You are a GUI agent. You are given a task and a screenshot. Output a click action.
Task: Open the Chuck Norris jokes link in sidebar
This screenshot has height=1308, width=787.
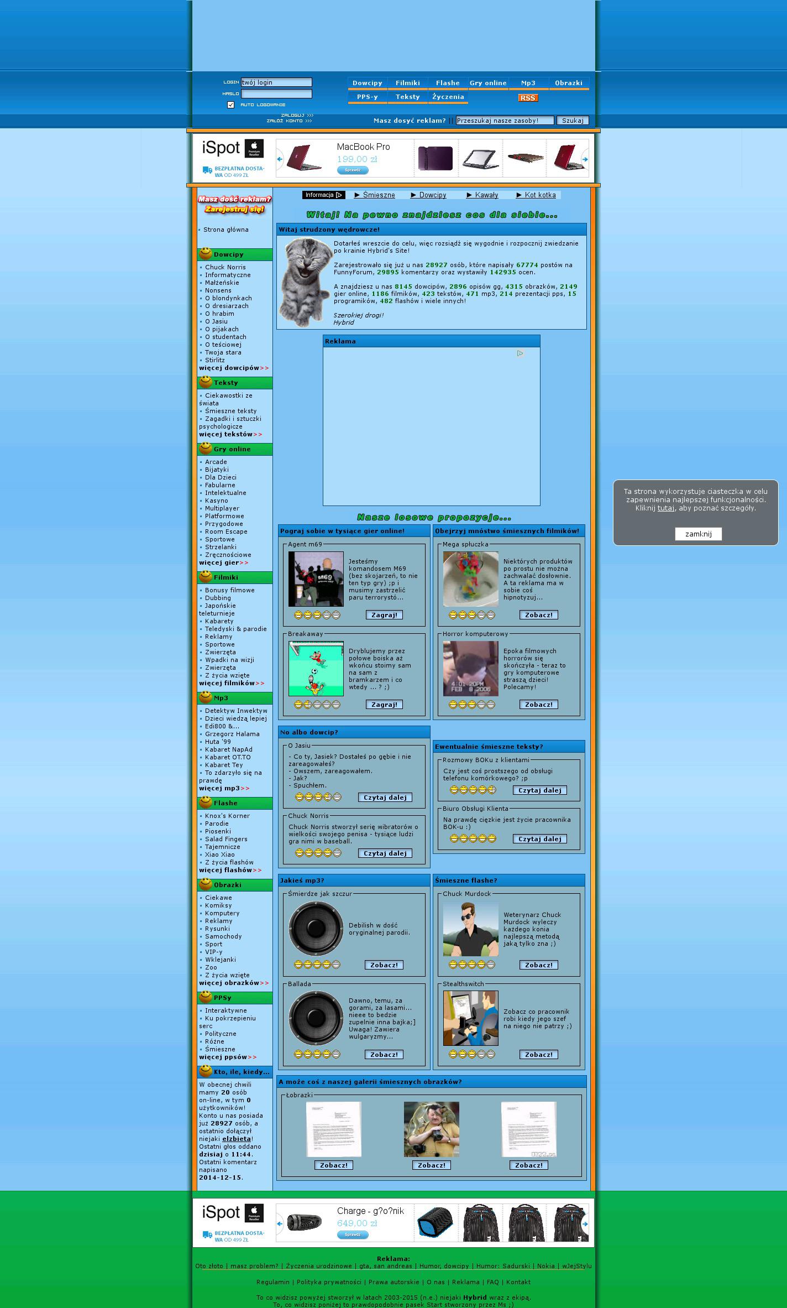click(225, 267)
